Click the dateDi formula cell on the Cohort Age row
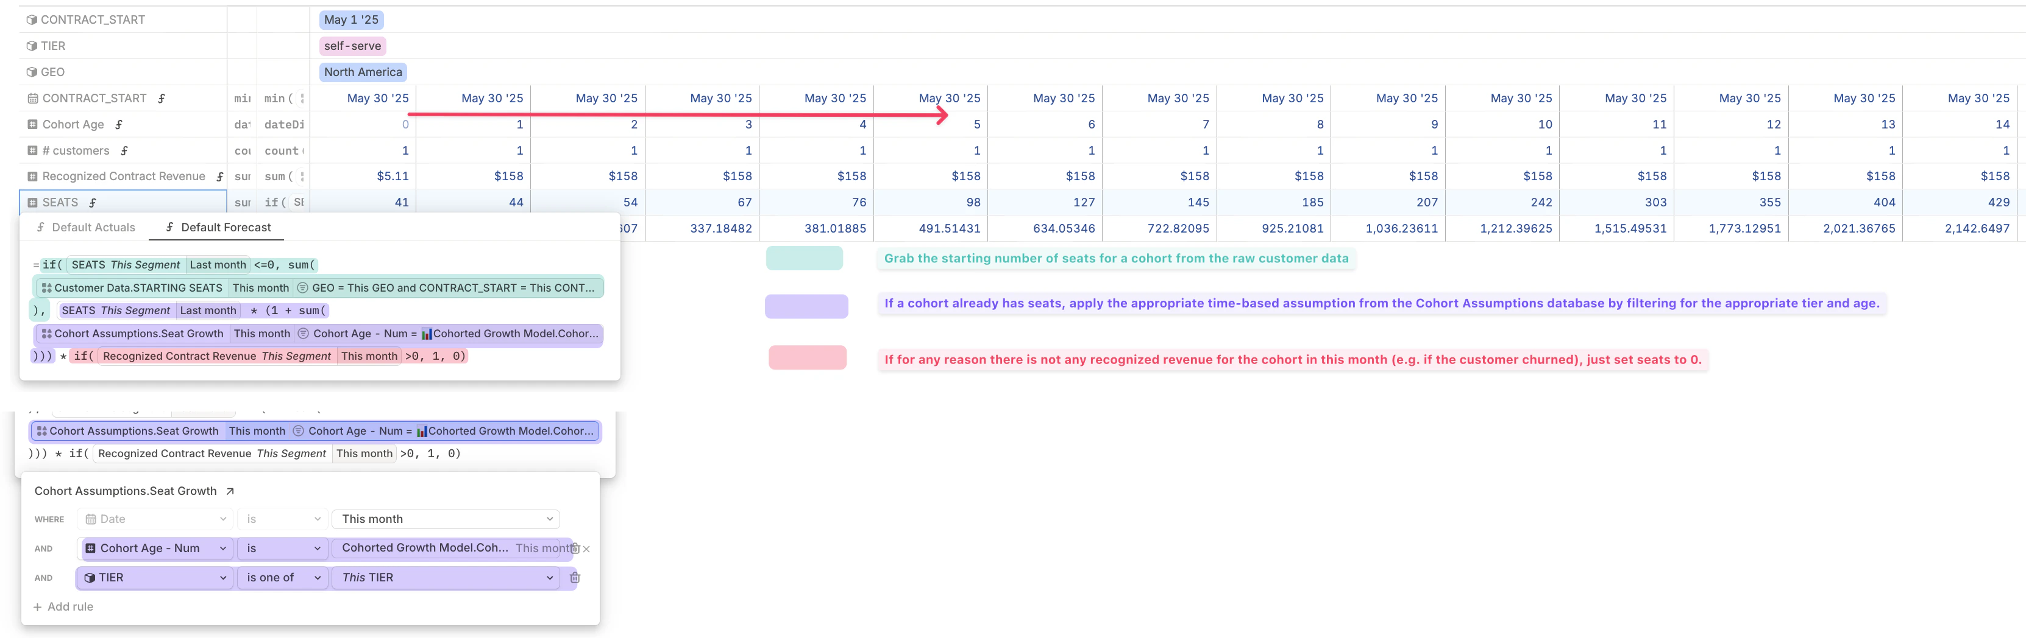 pos(284,124)
